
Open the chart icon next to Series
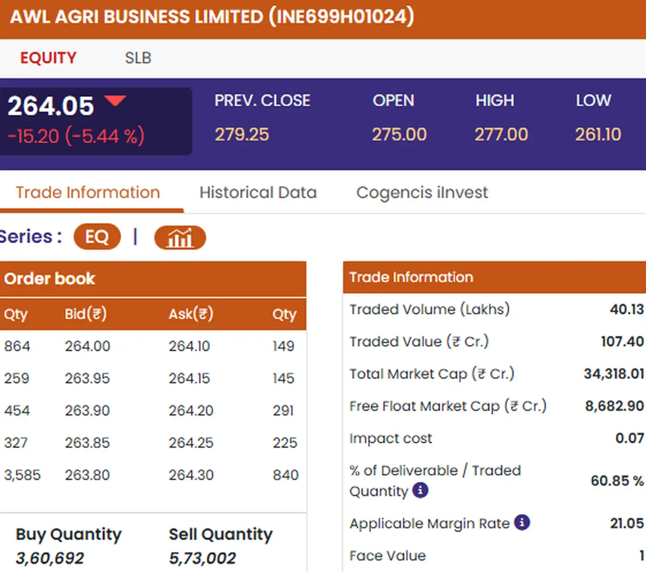click(x=180, y=237)
